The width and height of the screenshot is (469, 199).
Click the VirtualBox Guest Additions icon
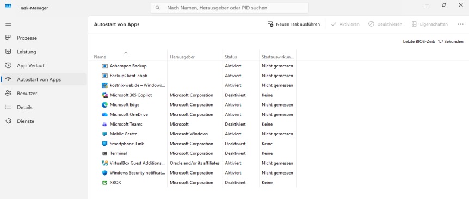click(x=104, y=163)
